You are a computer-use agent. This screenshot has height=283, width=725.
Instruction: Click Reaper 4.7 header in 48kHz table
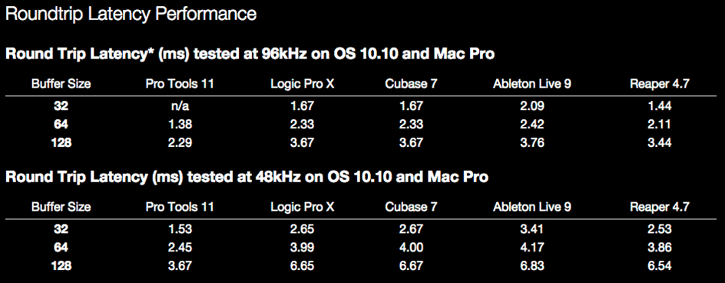tap(660, 207)
